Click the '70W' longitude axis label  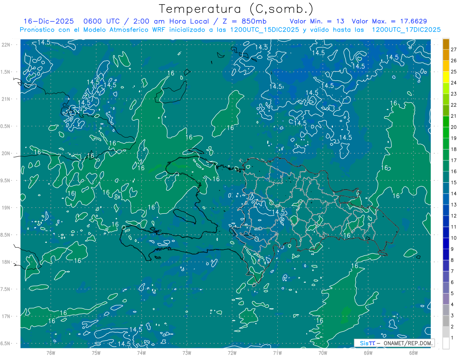(x=323, y=353)
